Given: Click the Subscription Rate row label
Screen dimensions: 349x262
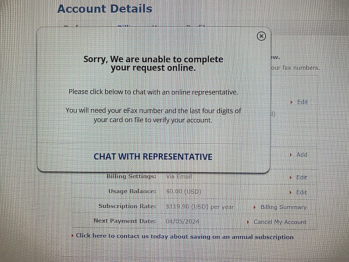Looking at the screenshot, I should [x=127, y=206].
